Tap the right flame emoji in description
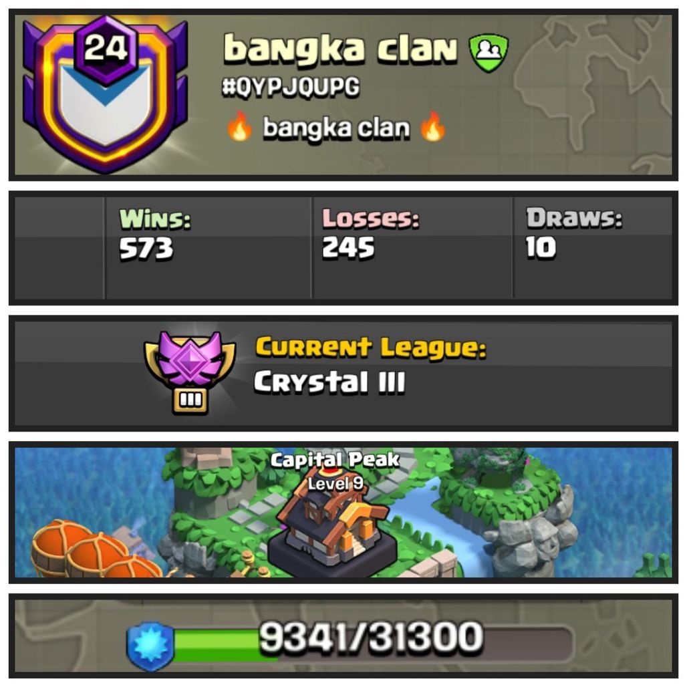This screenshot has height=687, width=687. tap(432, 126)
